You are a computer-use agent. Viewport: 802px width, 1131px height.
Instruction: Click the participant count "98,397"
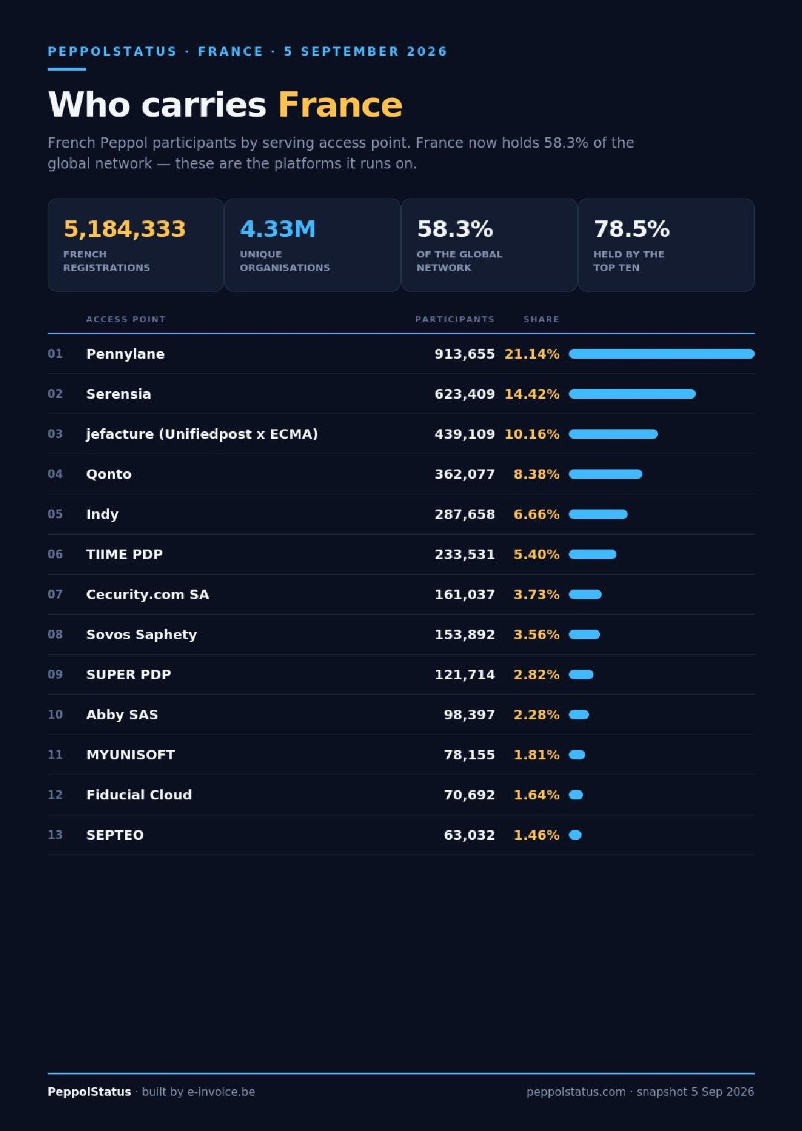pos(470,715)
